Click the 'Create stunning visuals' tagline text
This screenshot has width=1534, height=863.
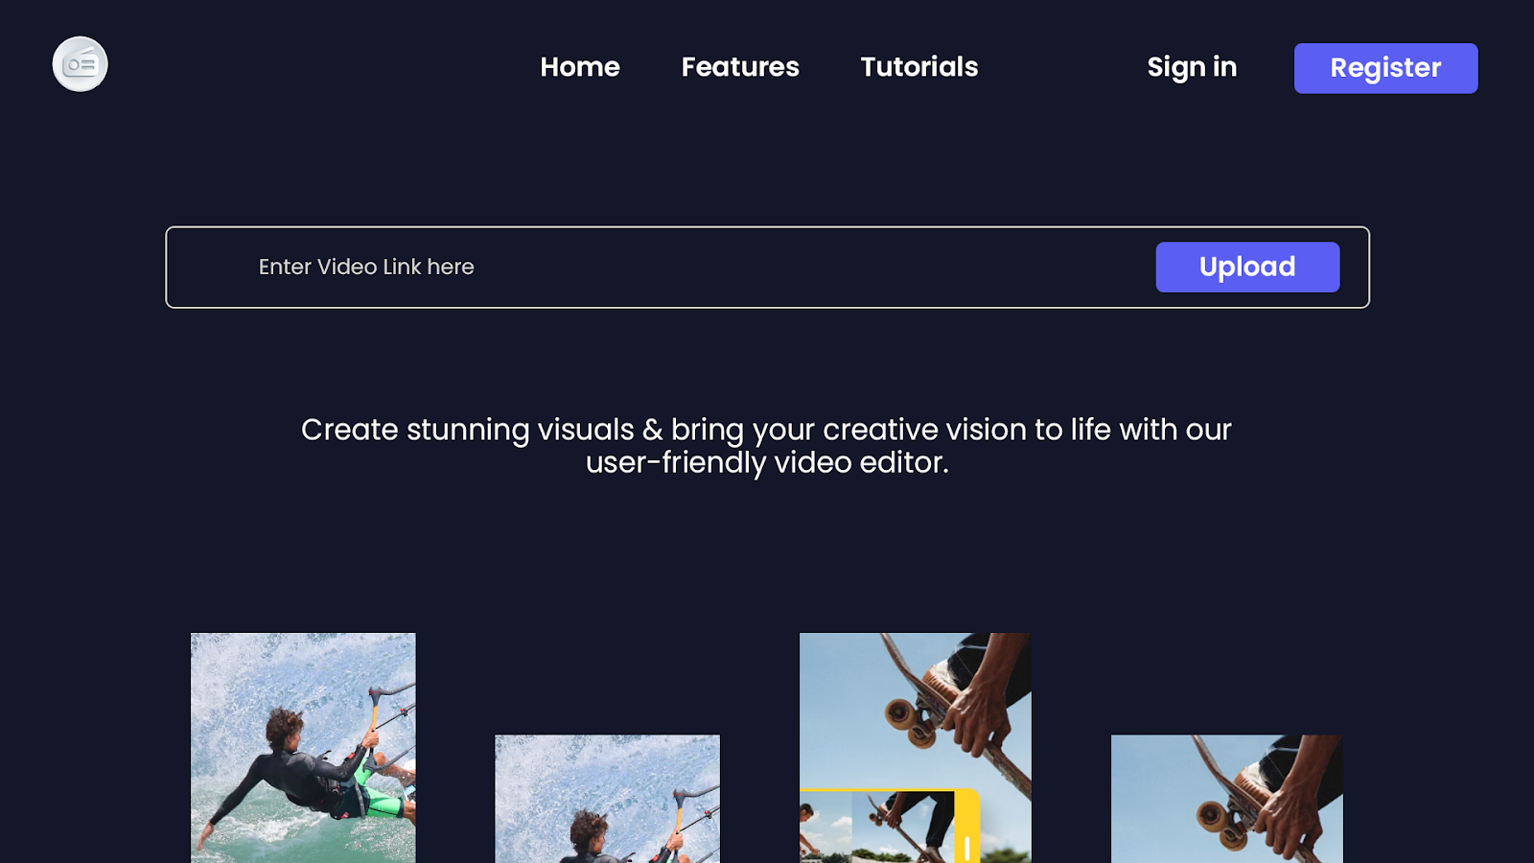tap(767, 446)
